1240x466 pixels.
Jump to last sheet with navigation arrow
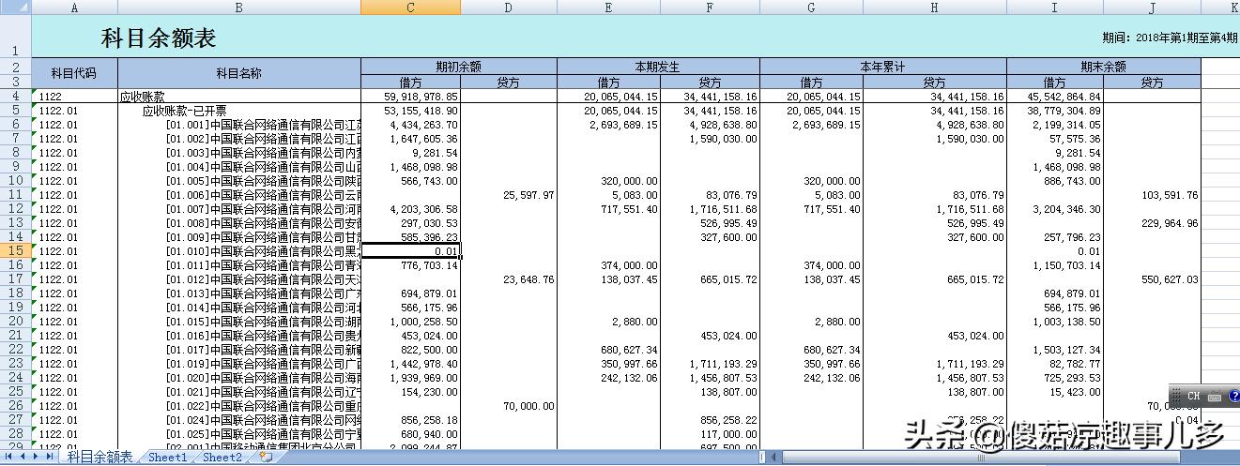click(49, 458)
